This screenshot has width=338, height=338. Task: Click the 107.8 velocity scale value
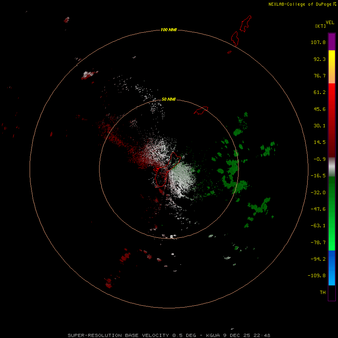[318, 42]
